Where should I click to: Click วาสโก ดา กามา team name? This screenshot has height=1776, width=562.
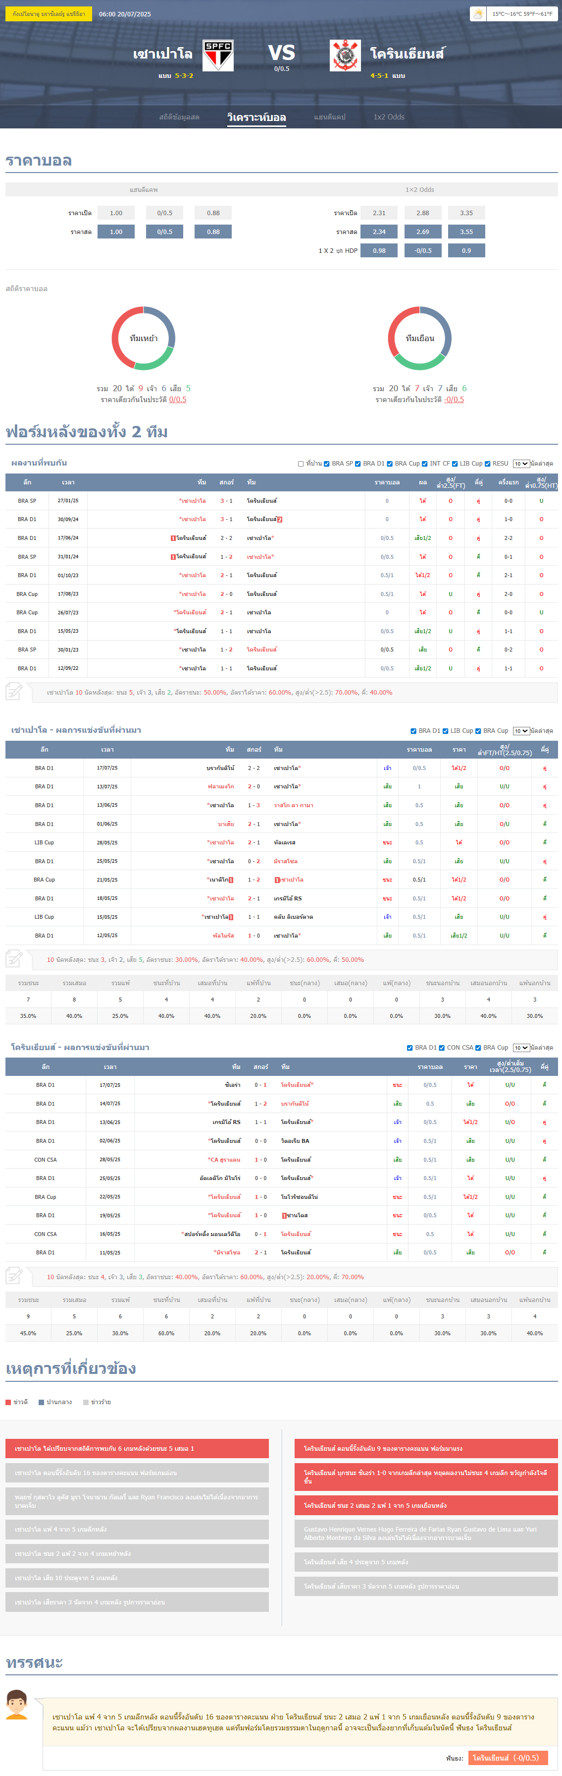point(294,805)
